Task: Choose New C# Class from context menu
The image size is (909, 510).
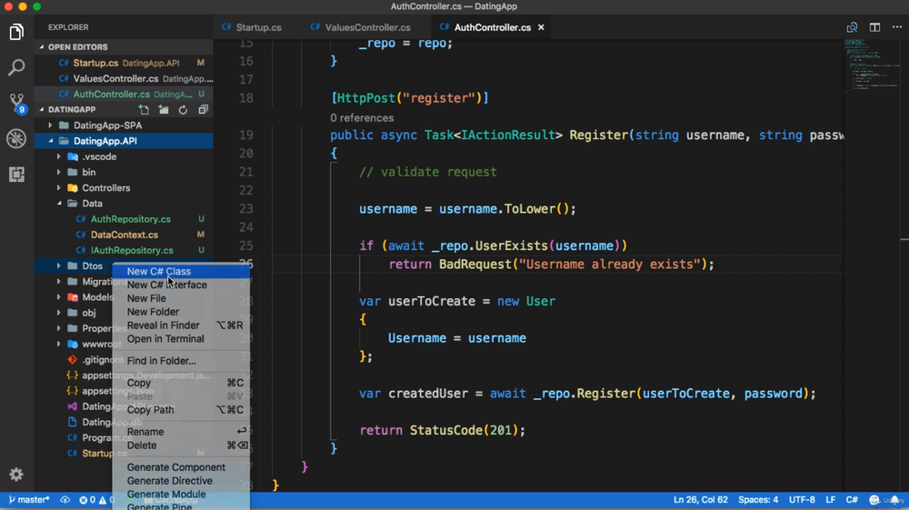Action: click(181, 271)
